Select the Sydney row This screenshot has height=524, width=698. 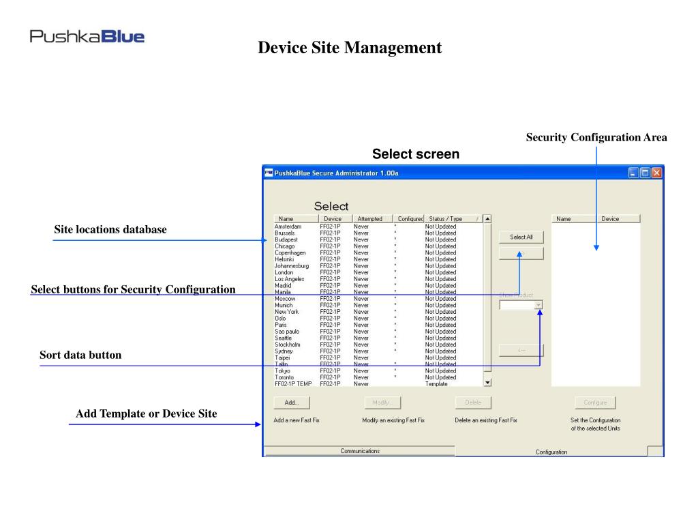click(x=378, y=351)
